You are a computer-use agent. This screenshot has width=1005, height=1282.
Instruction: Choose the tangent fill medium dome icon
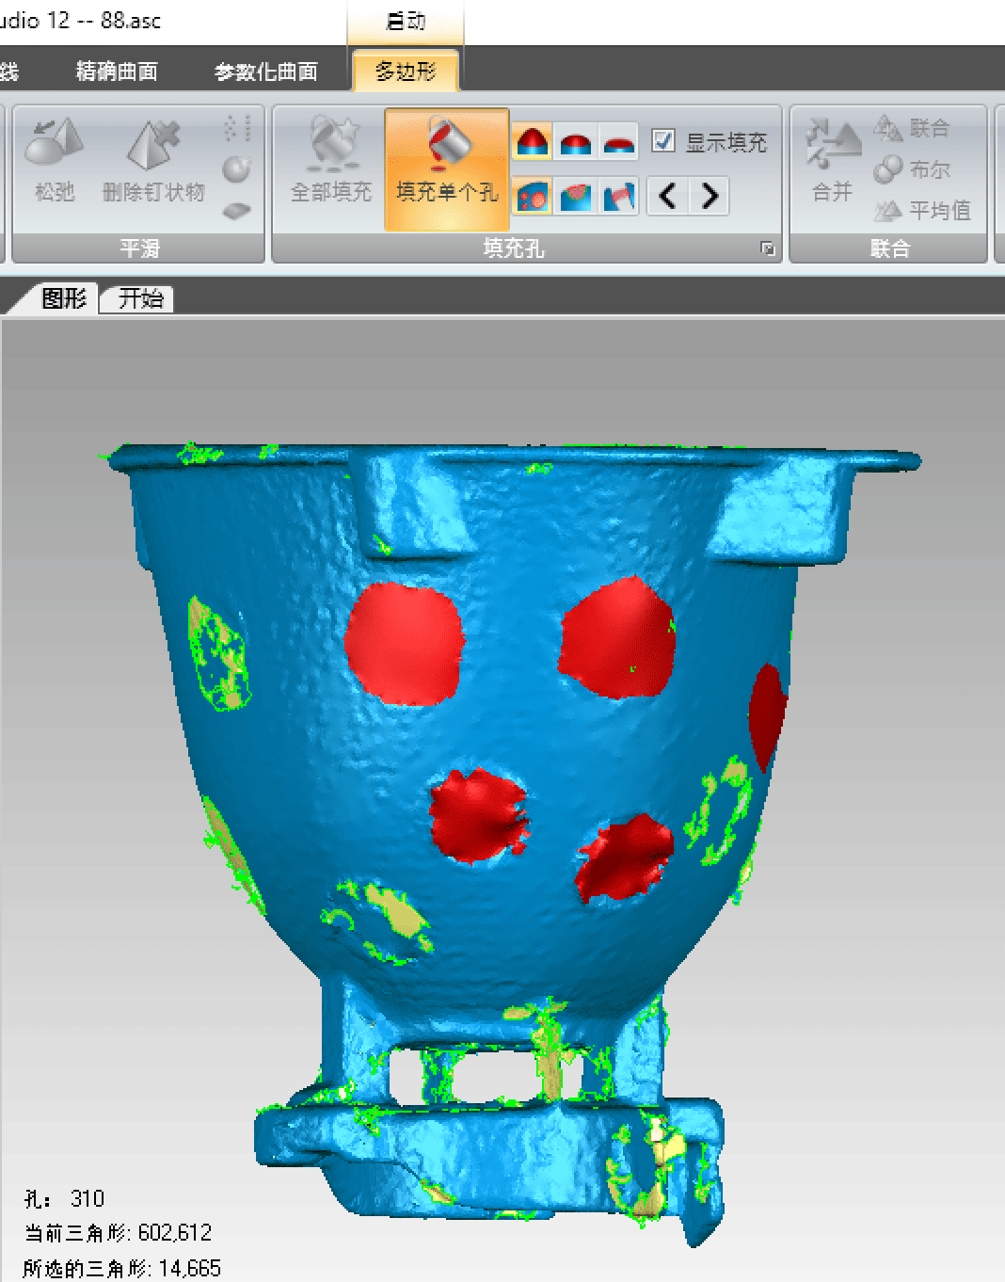coord(576,142)
